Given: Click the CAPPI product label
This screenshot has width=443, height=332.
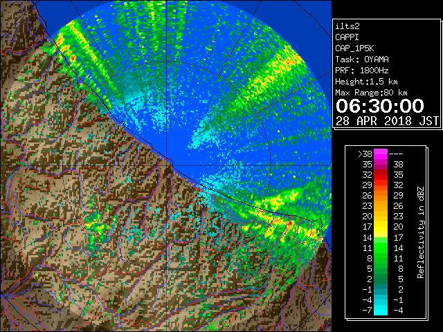Looking at the screenshot, I should [x=347, y=37].
